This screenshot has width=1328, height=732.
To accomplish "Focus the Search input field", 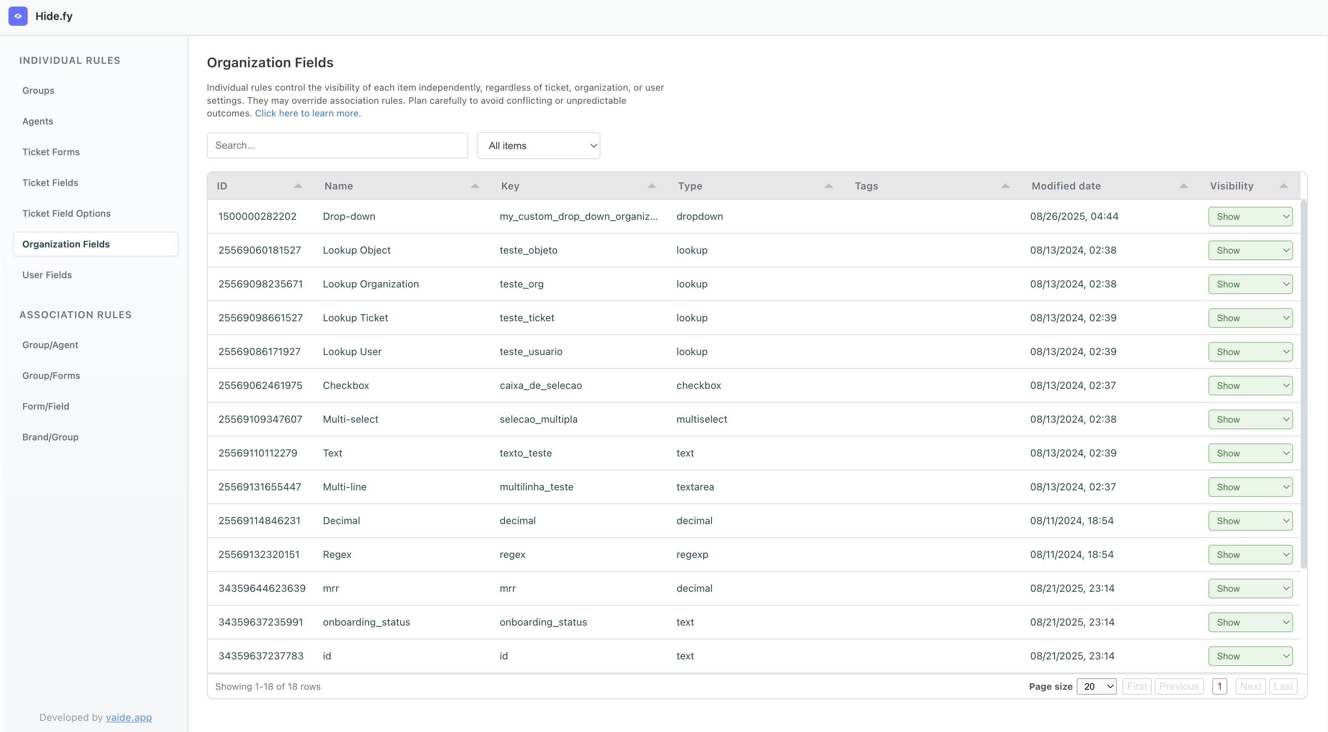I will 337,145.
